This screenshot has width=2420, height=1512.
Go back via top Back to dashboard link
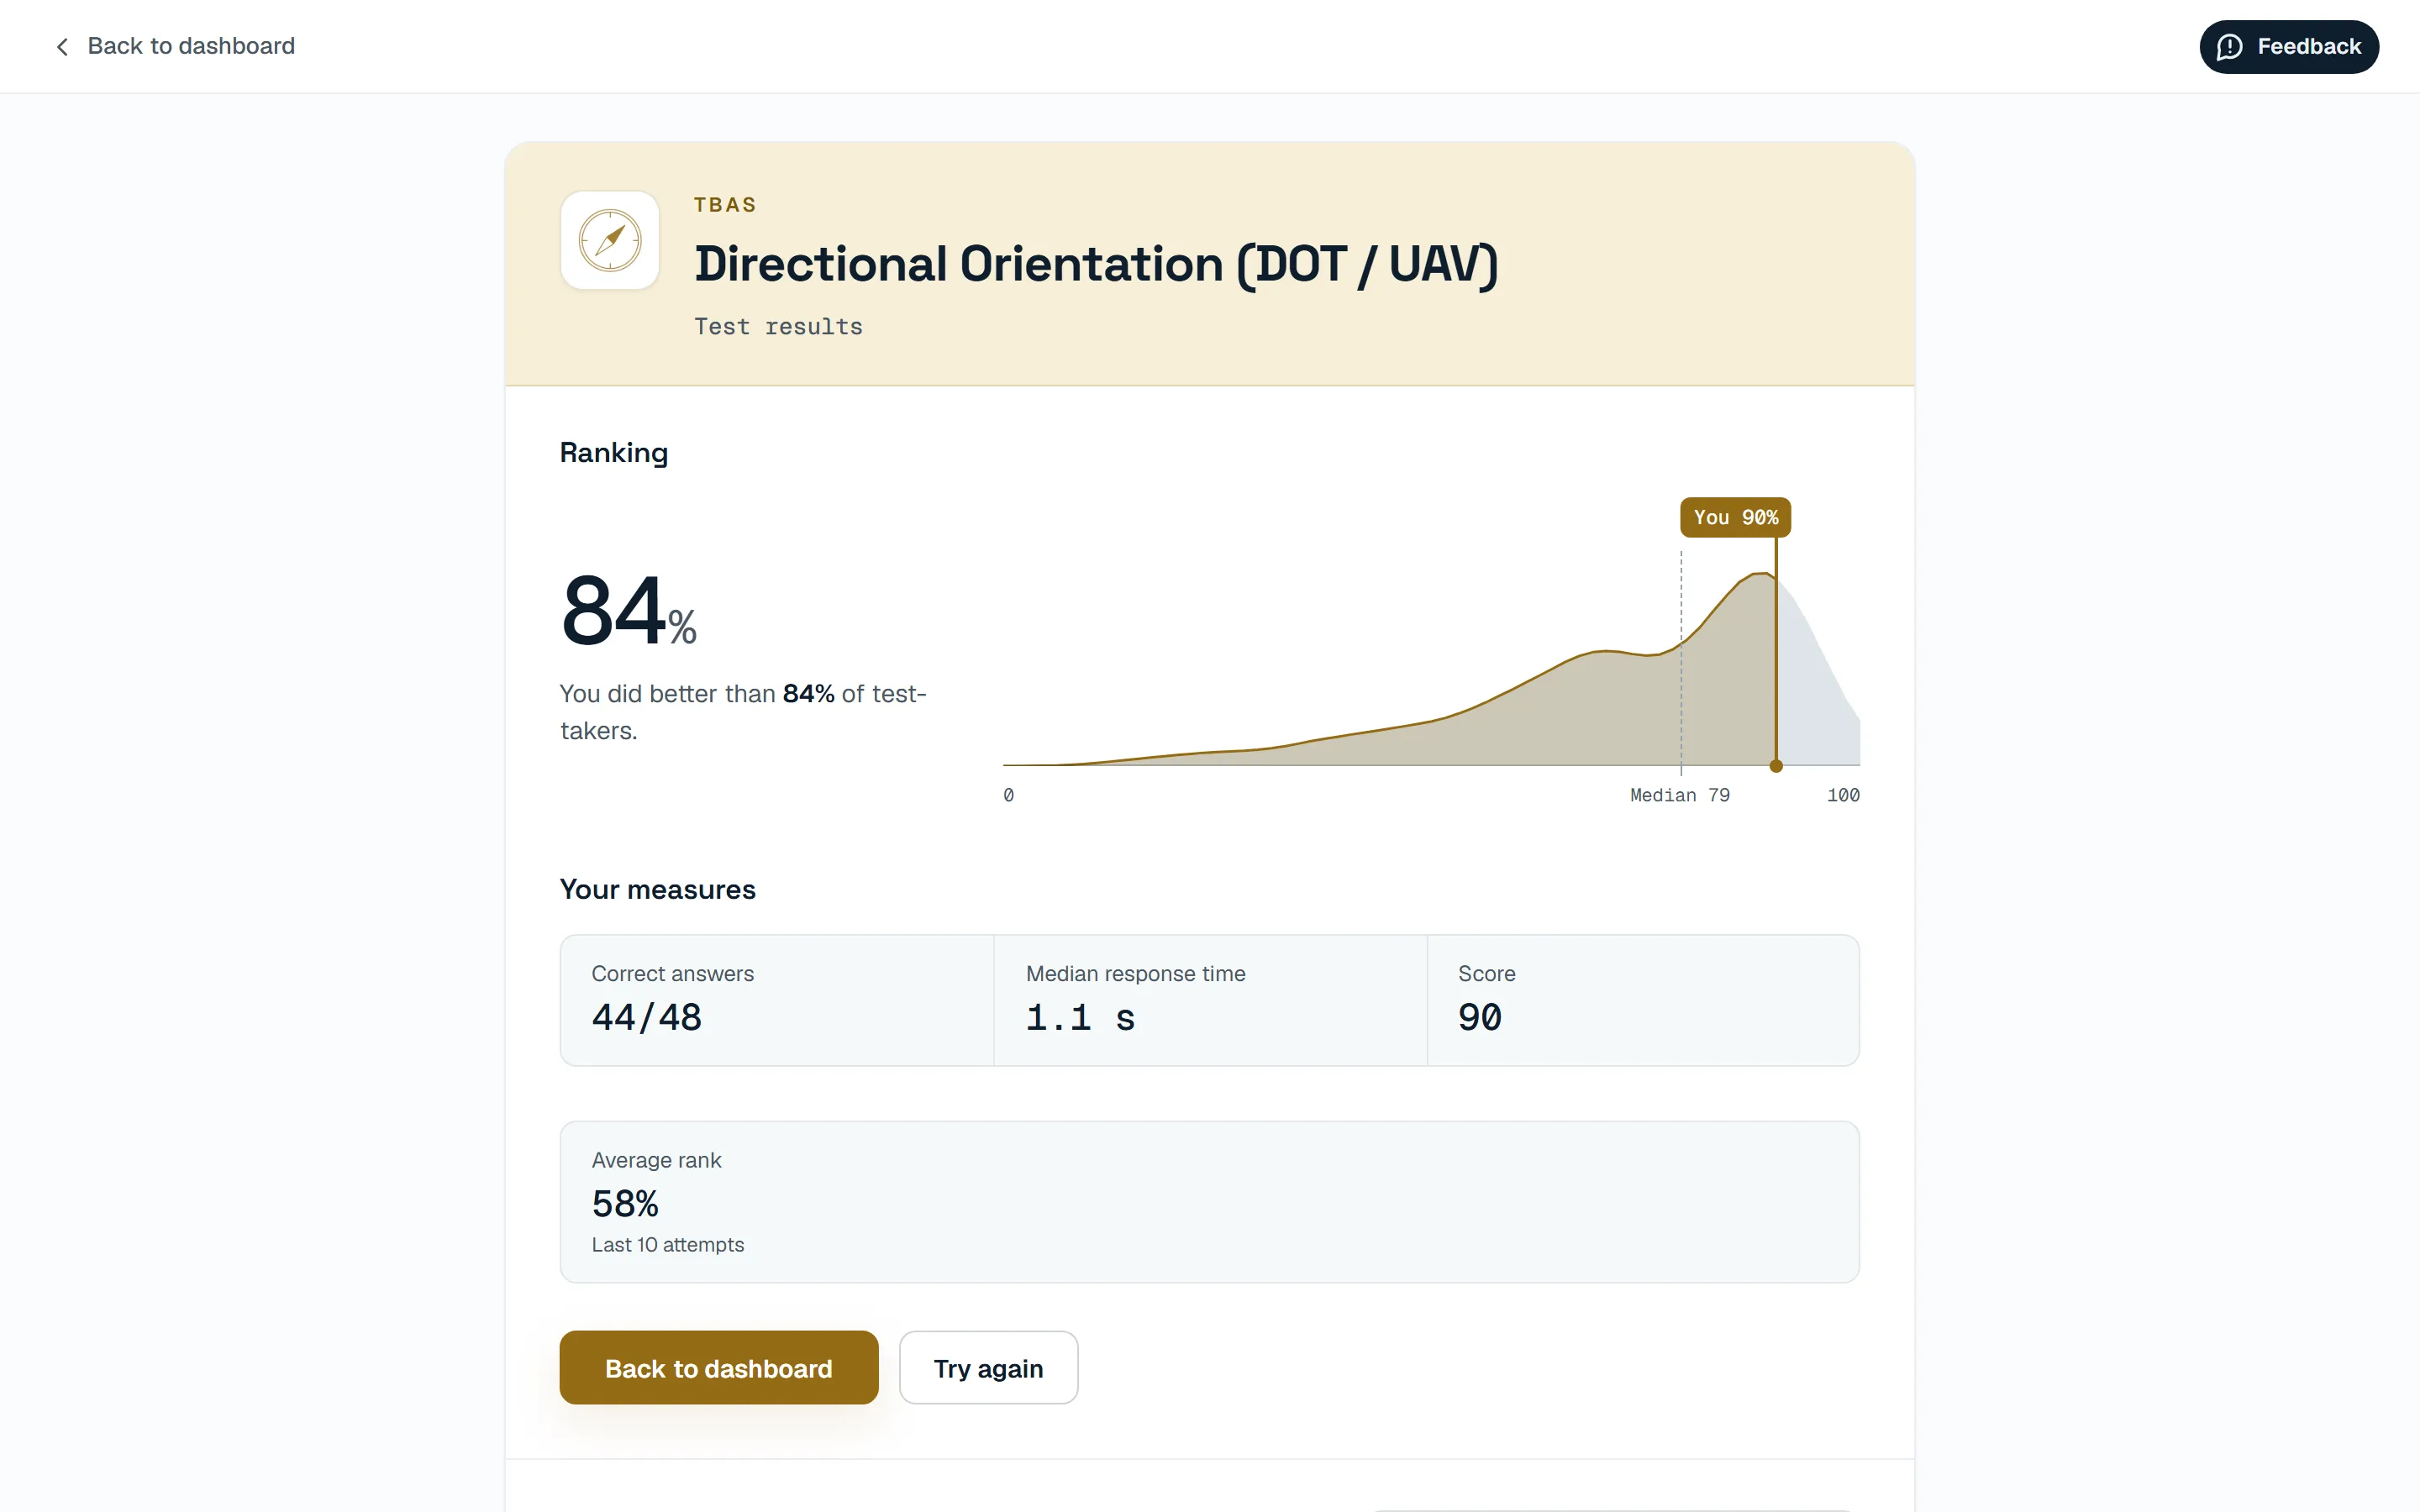pyautogui.click(x=175, y=46)
